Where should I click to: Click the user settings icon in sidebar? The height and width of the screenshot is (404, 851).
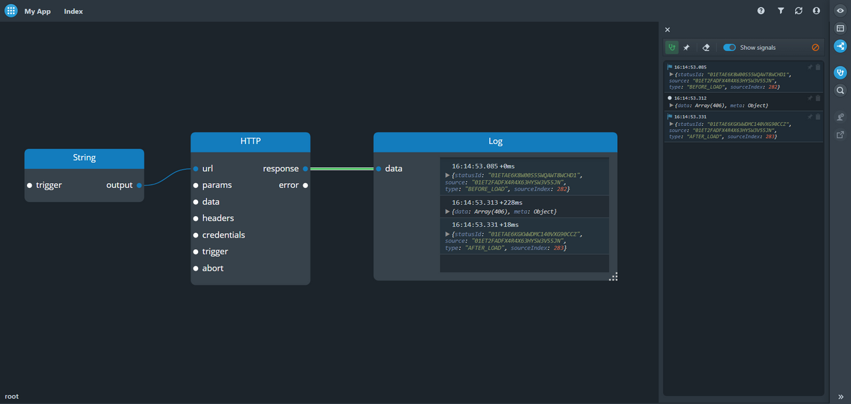pos(840,117)
